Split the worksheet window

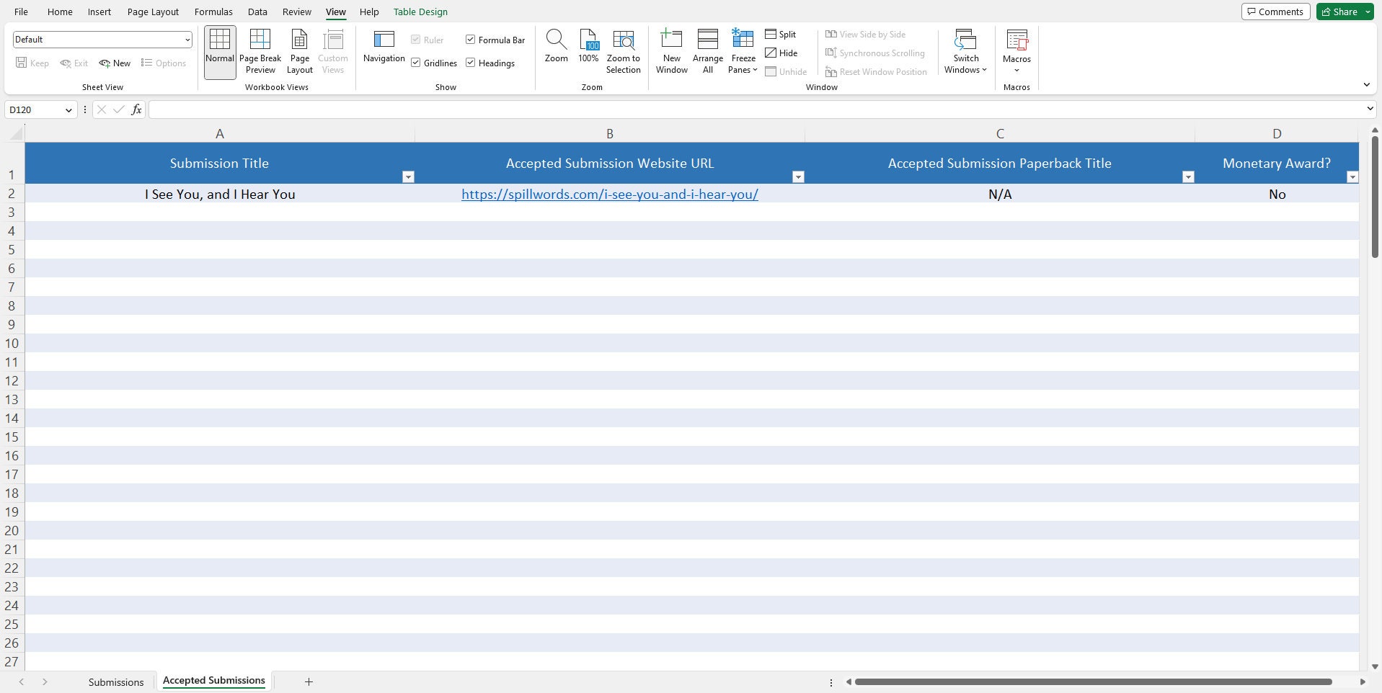point(781,34)
